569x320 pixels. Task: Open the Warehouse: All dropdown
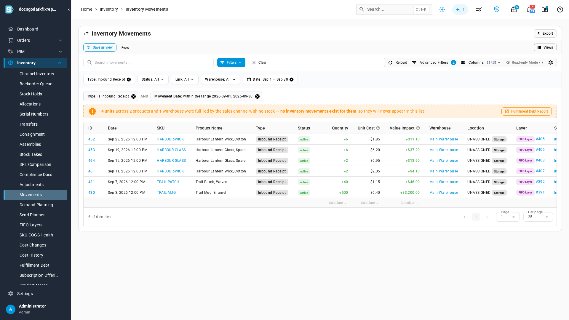[220, 79]
